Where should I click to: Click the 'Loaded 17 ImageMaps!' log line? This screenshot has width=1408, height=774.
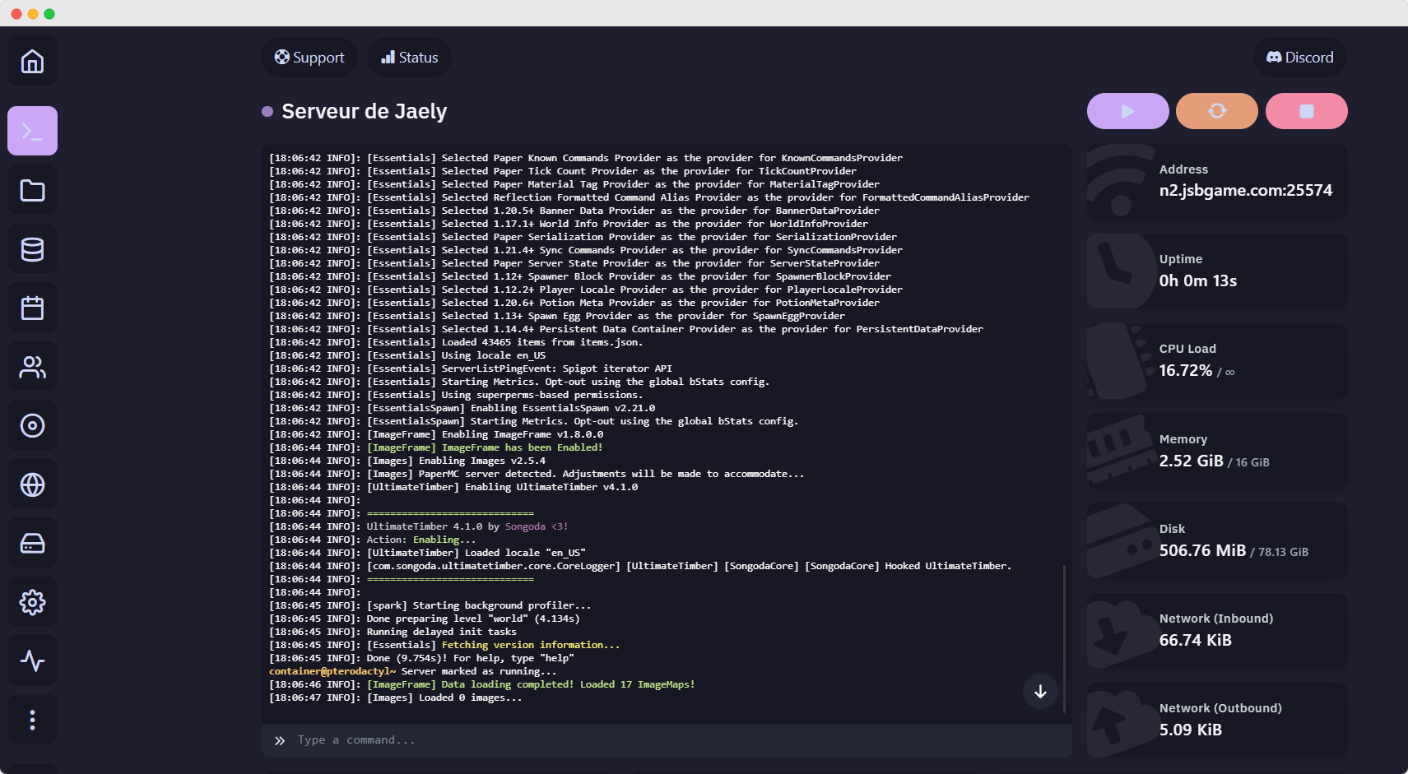(x=482, y=684)
